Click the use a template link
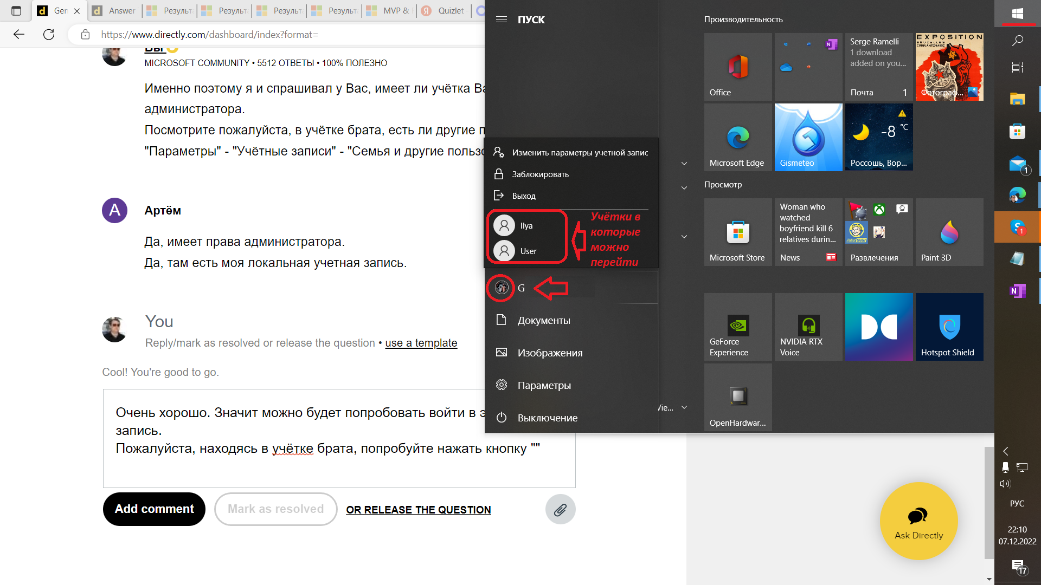This screenshot has height=585, width=1041. point(421,343)
